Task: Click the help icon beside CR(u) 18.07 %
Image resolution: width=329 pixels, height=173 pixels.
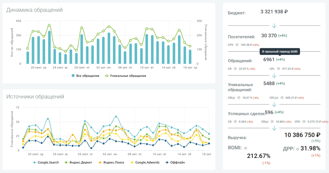Action: click(239, 98)
